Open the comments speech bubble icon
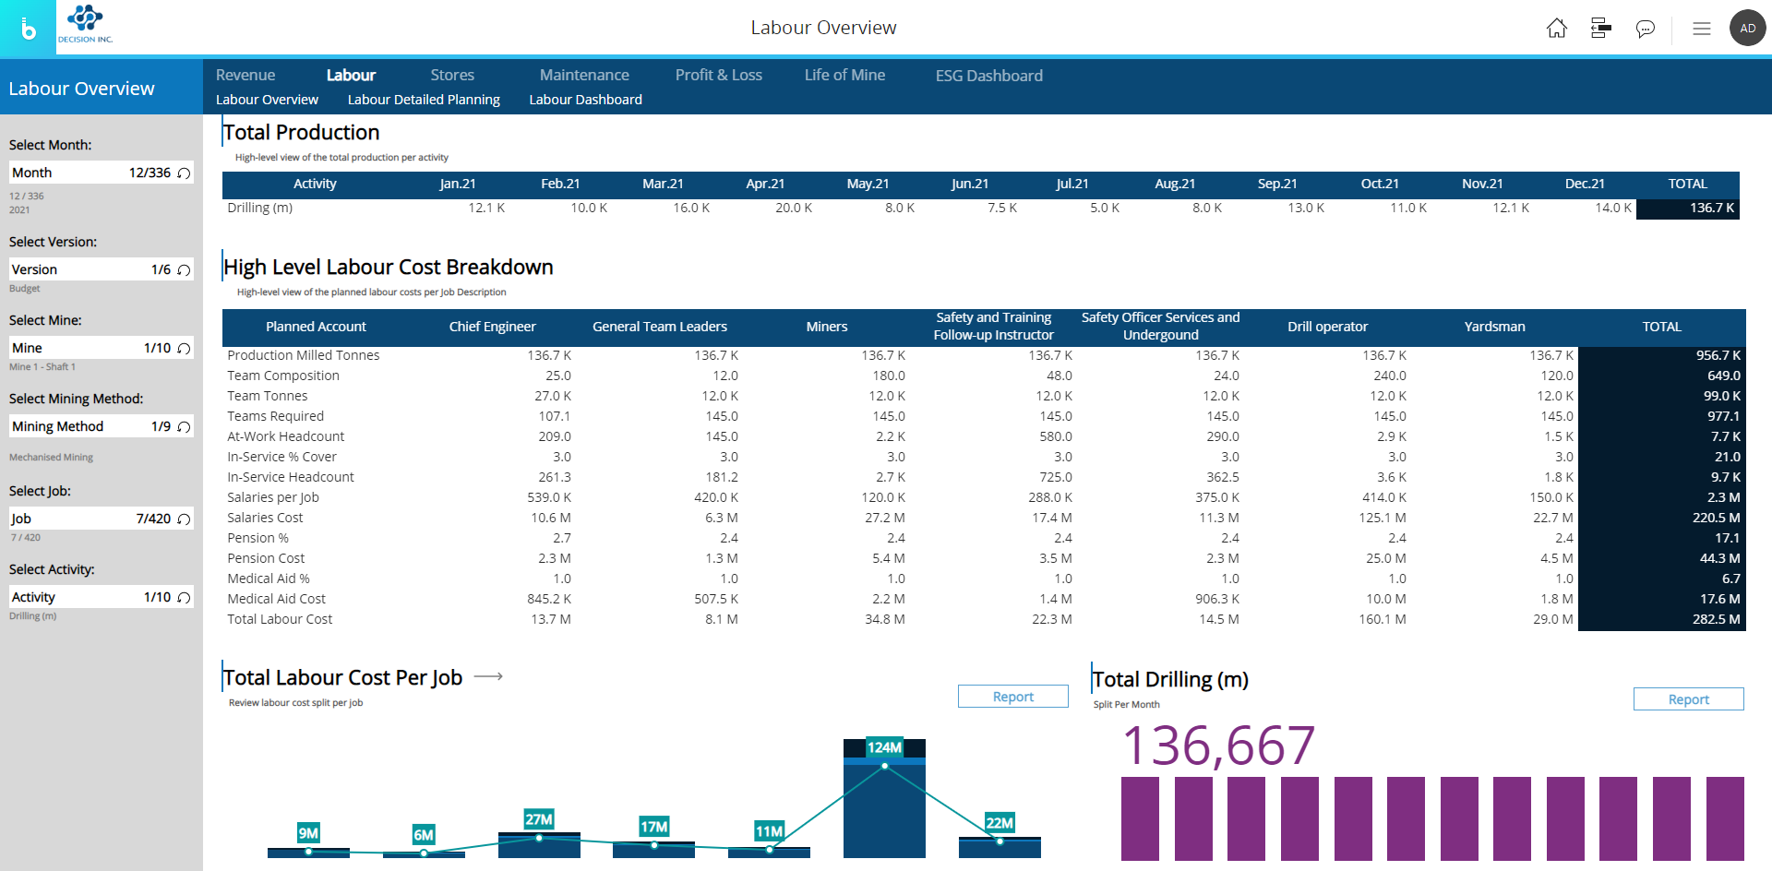The image size is (1772, 871). [x=1645, y=30]
